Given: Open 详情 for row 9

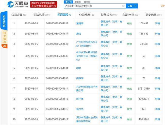Looking at the screenshot, I should point(158,109).
